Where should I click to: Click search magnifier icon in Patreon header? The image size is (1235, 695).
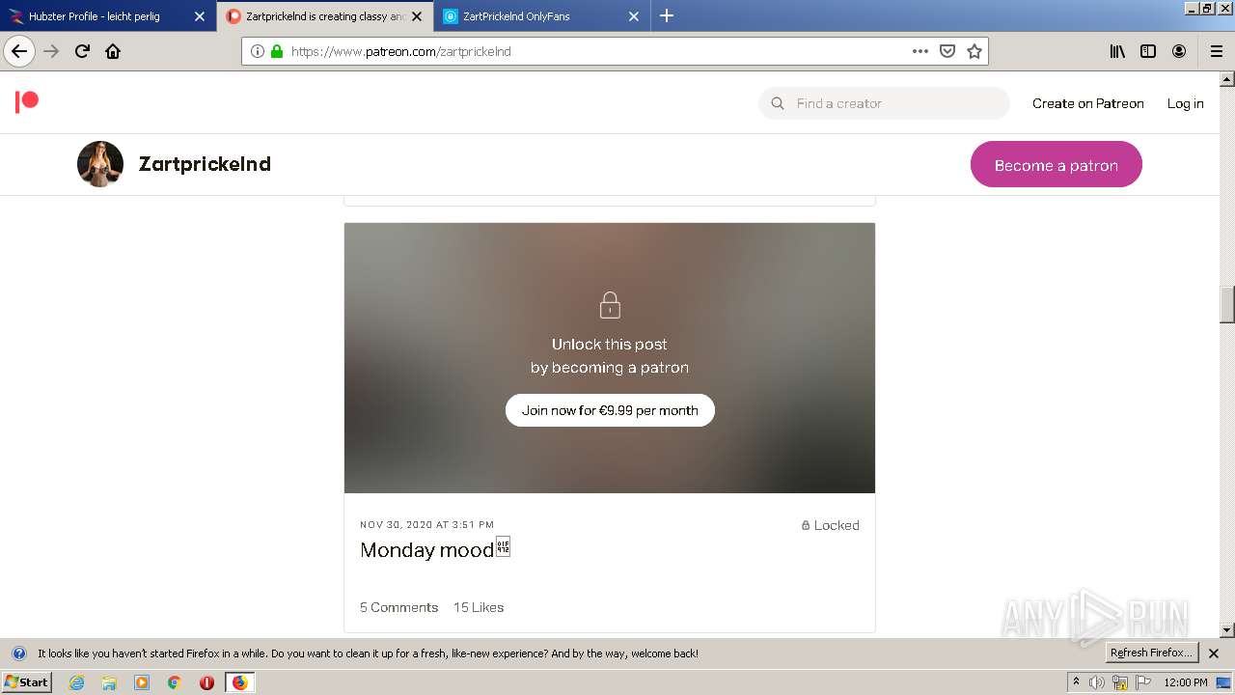coord(778,103)
